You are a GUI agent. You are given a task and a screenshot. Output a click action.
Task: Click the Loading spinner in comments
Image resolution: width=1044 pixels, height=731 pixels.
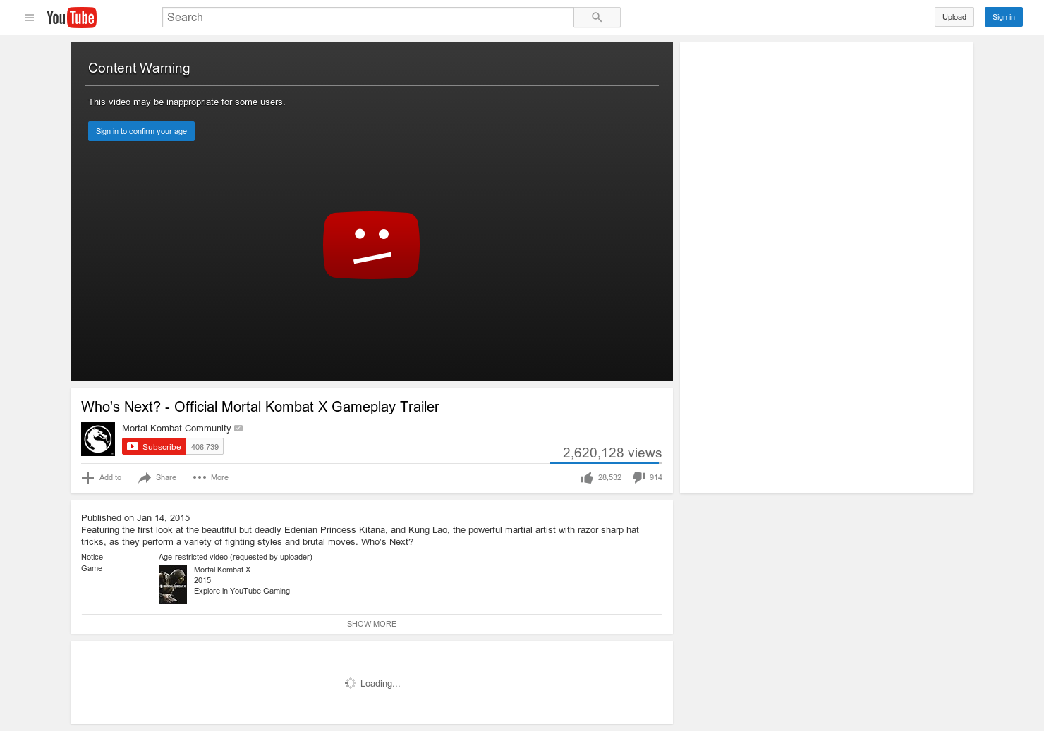click(351, 683)
